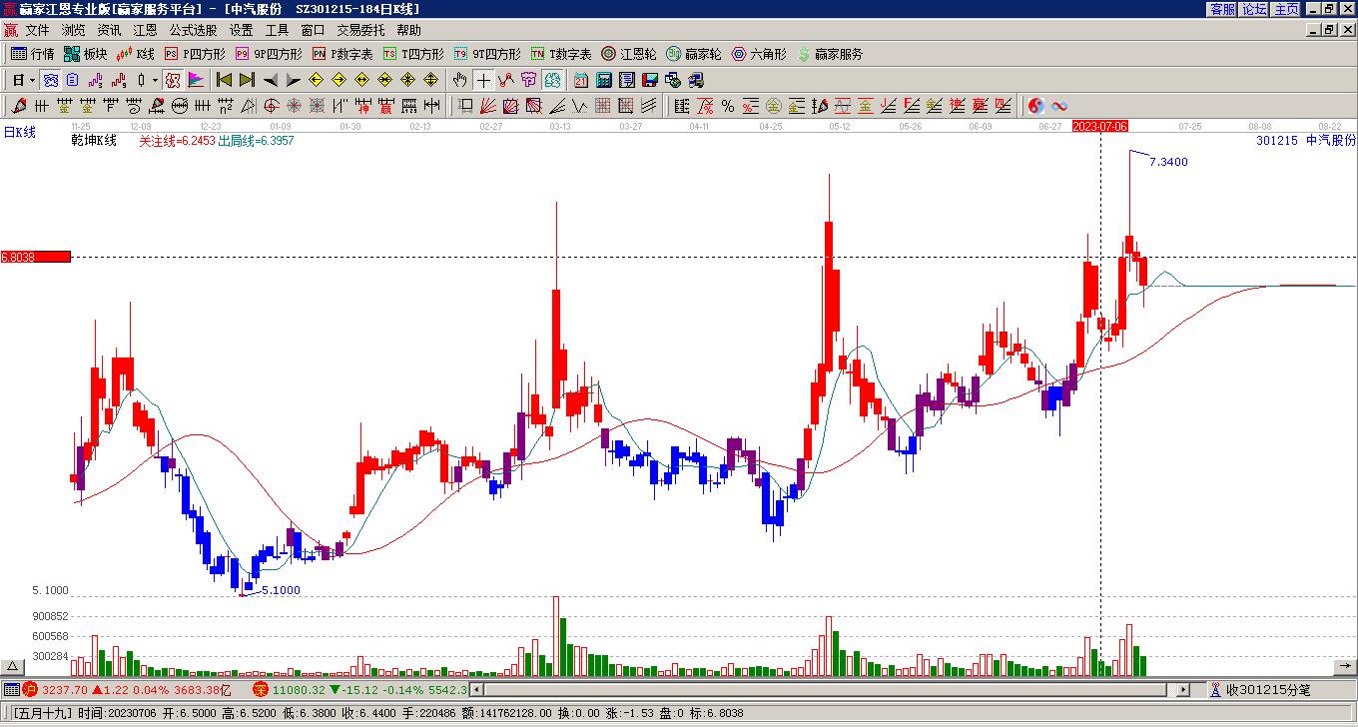Image resolution: width=1358 pixels, height=727 pixels.
Task: Open the 行情 quotes view
Action: tap(32, 54)
